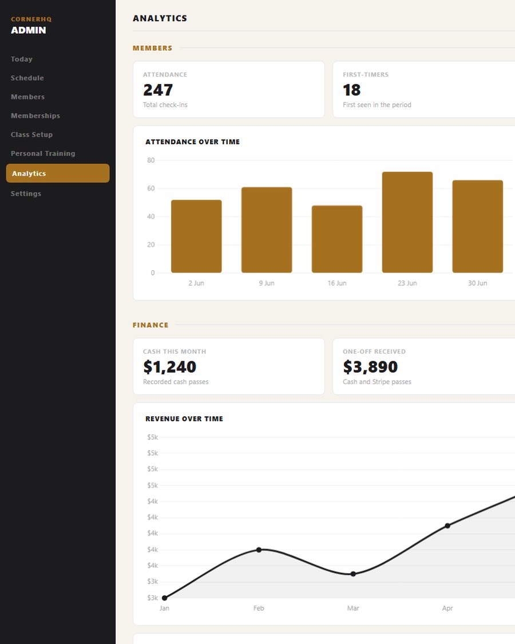Go to Schedule in the sidebar

27,78
